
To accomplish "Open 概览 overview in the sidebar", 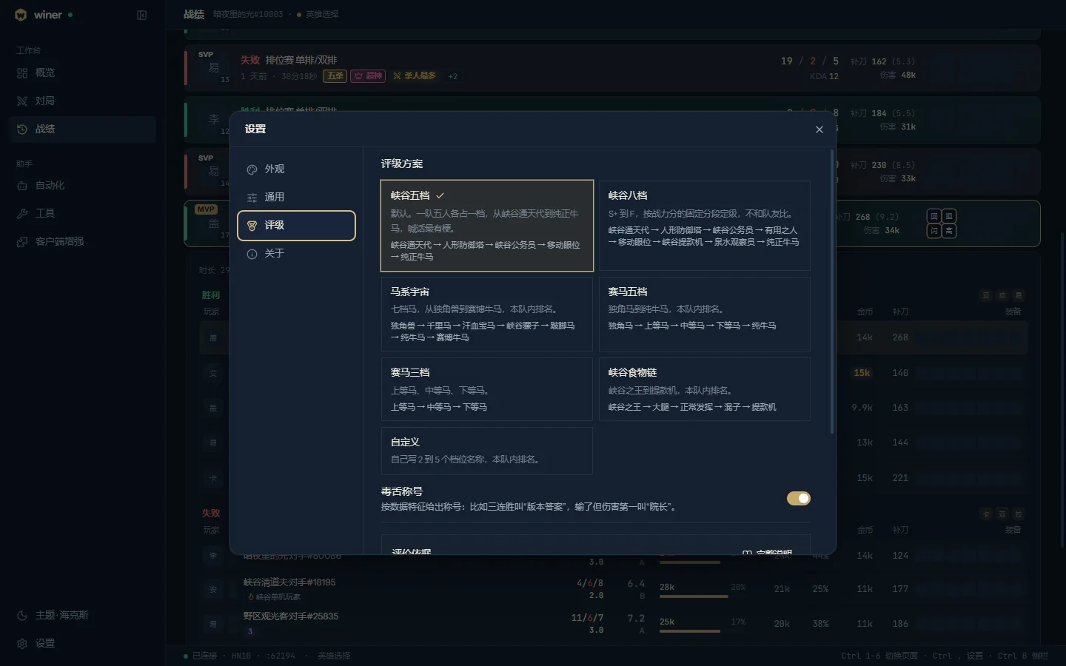I will 83,73.
